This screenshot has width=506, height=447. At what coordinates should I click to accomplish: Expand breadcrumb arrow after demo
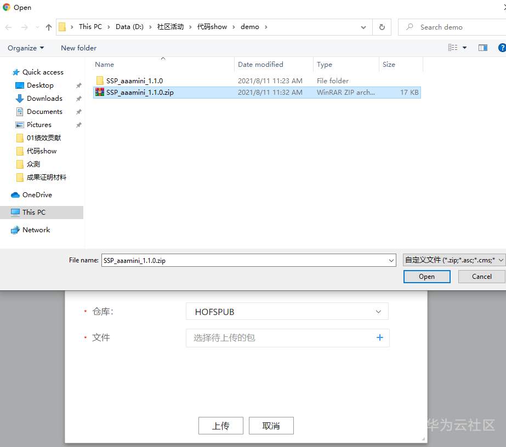(x=266, y=27)
